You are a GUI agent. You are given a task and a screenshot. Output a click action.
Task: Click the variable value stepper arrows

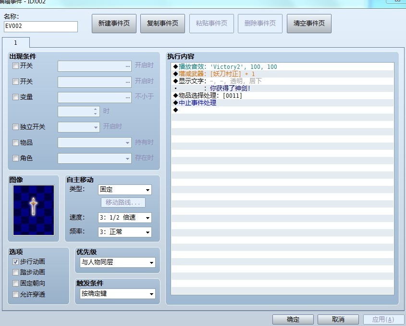pyautogui.click(x=96, y=112)
